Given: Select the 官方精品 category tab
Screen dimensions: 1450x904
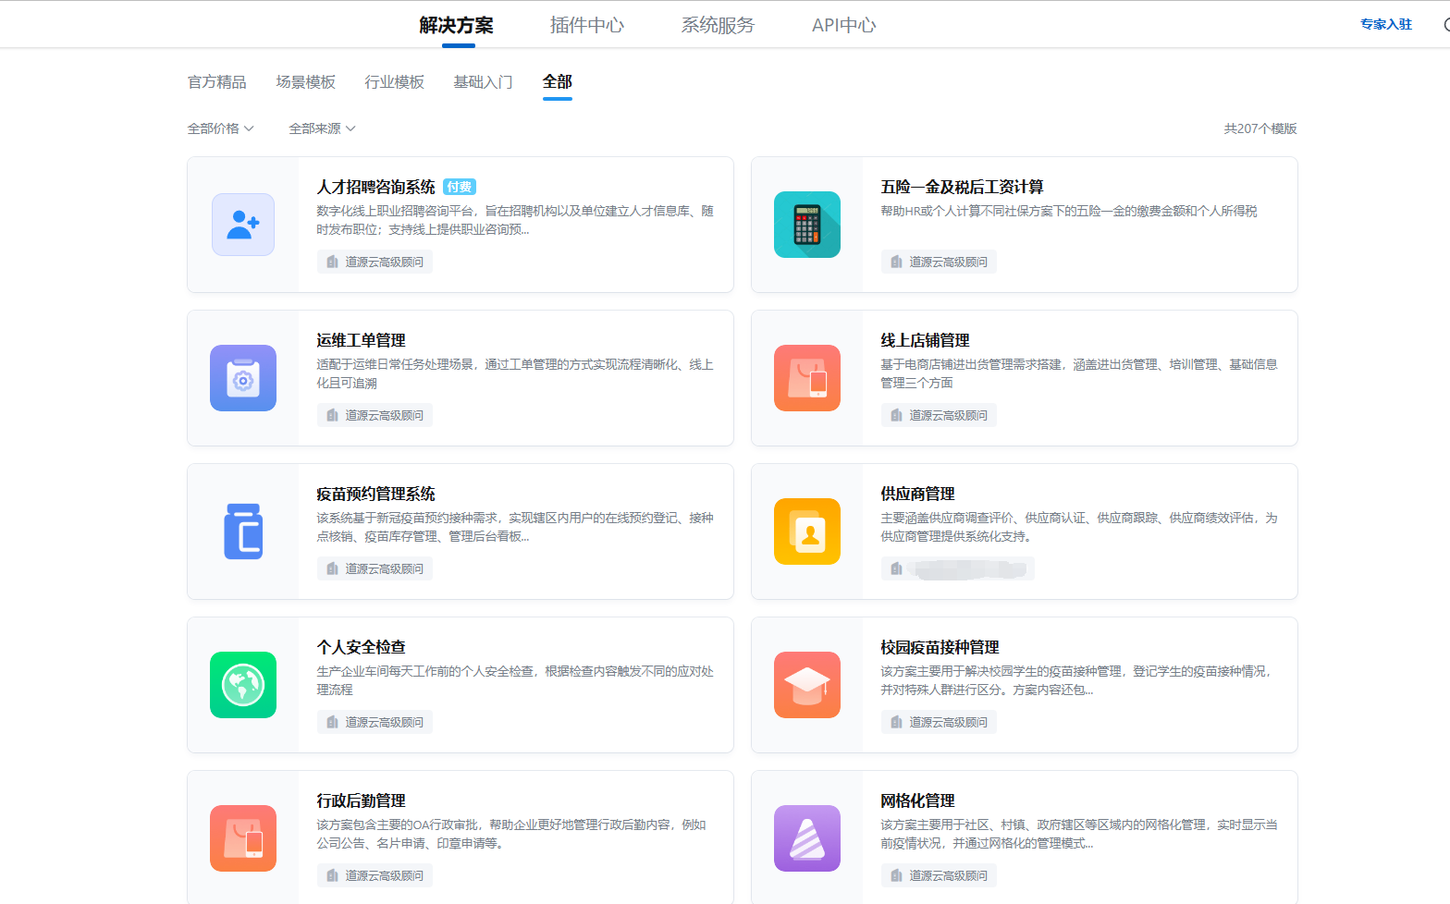Looking at the screenshot, I should (x=217, y=82).
